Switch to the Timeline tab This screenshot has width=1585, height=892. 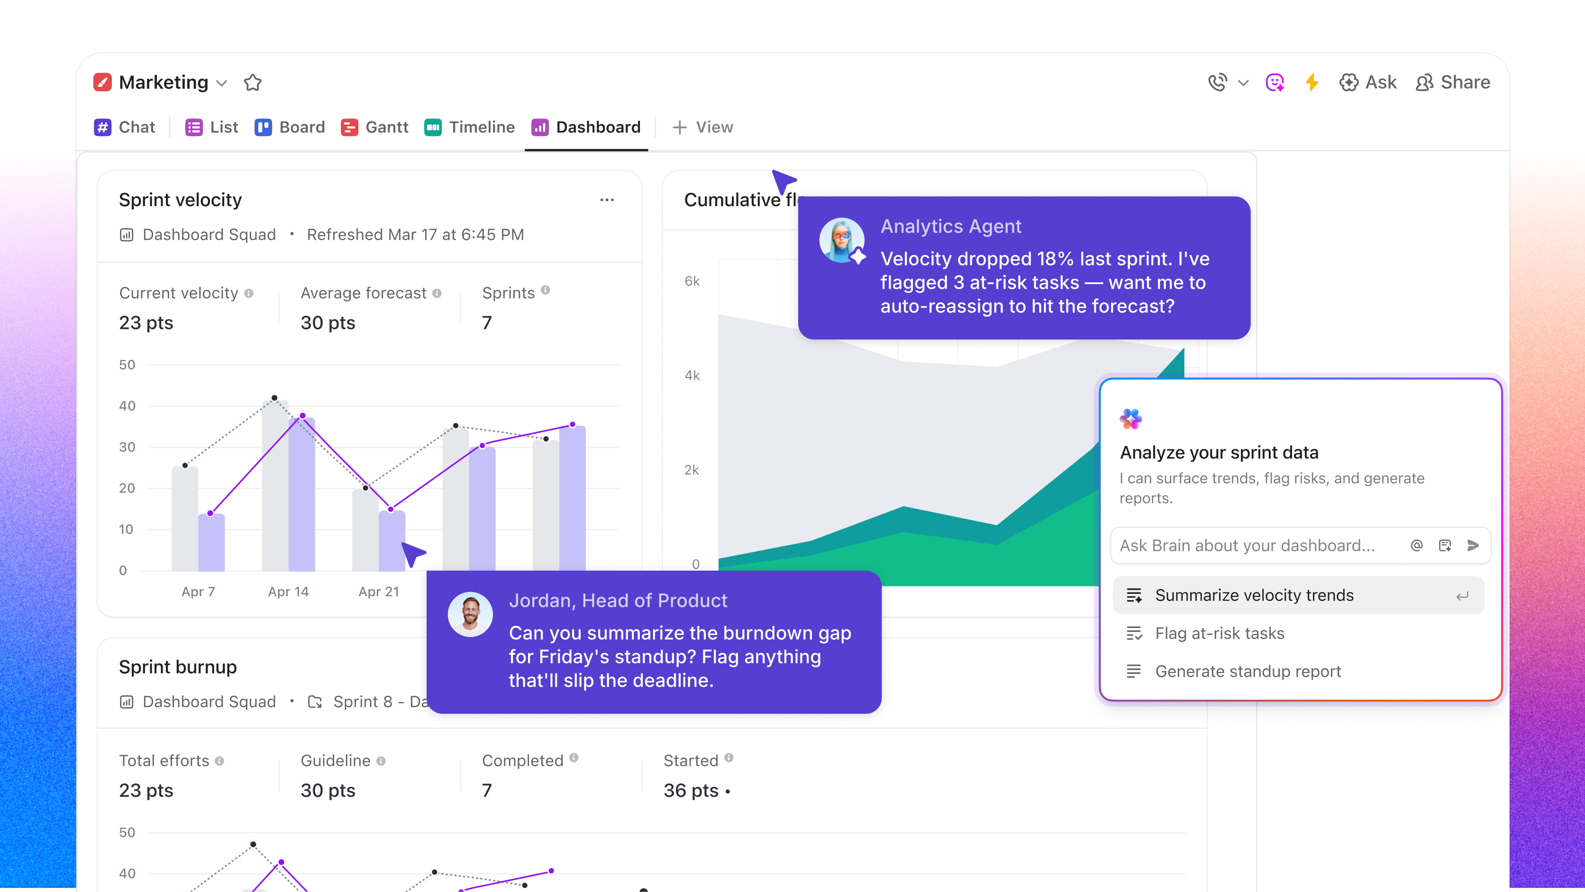click(x=469, y=127)
